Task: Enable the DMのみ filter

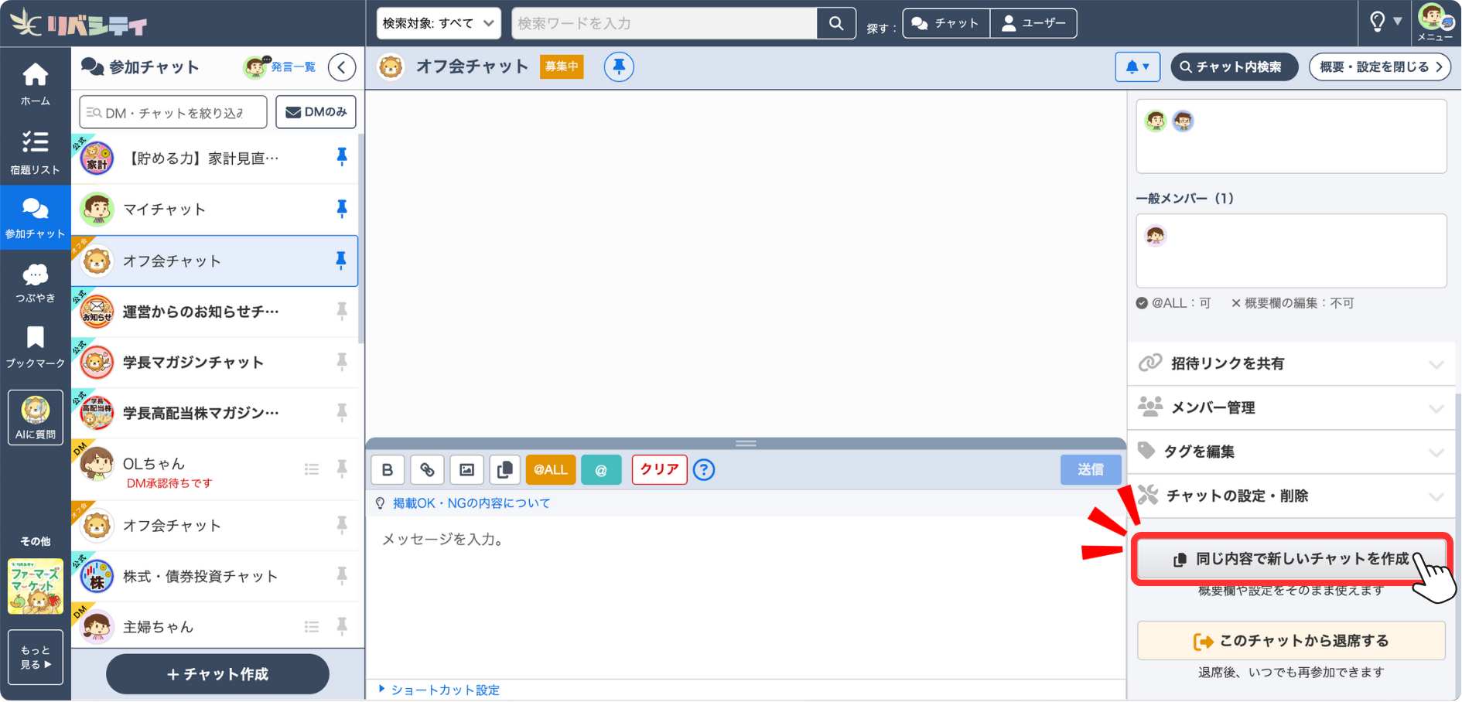Action: point(316,111)
